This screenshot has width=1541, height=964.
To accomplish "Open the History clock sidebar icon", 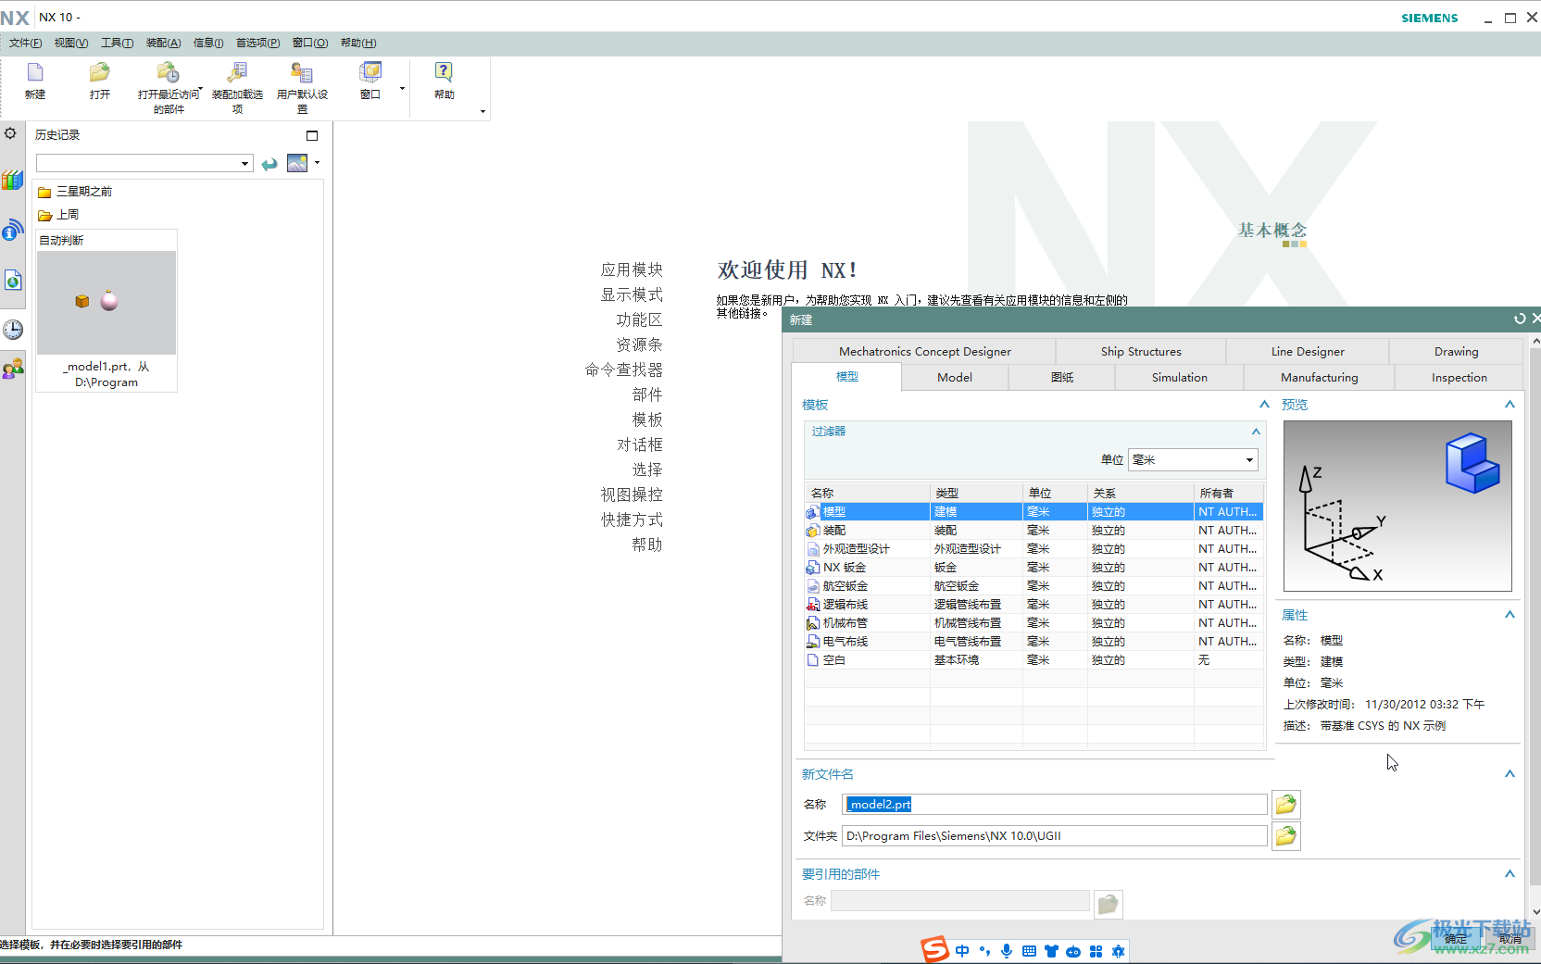I will [13, 330].
